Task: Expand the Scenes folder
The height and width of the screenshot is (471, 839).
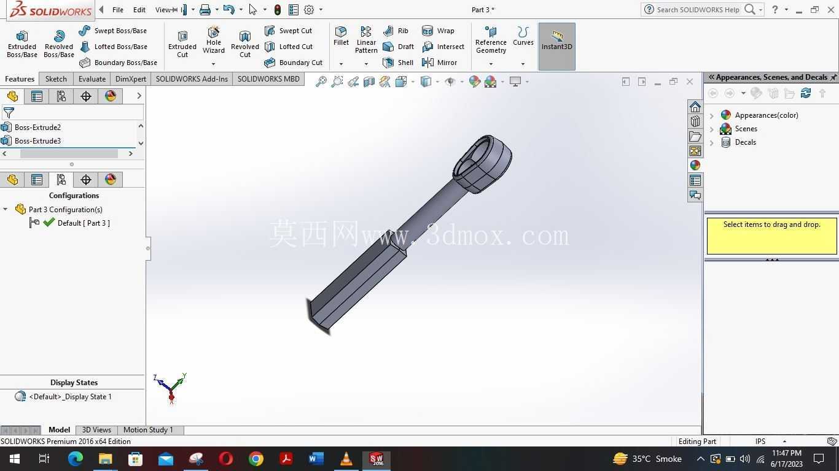Action: click(712, 129)
